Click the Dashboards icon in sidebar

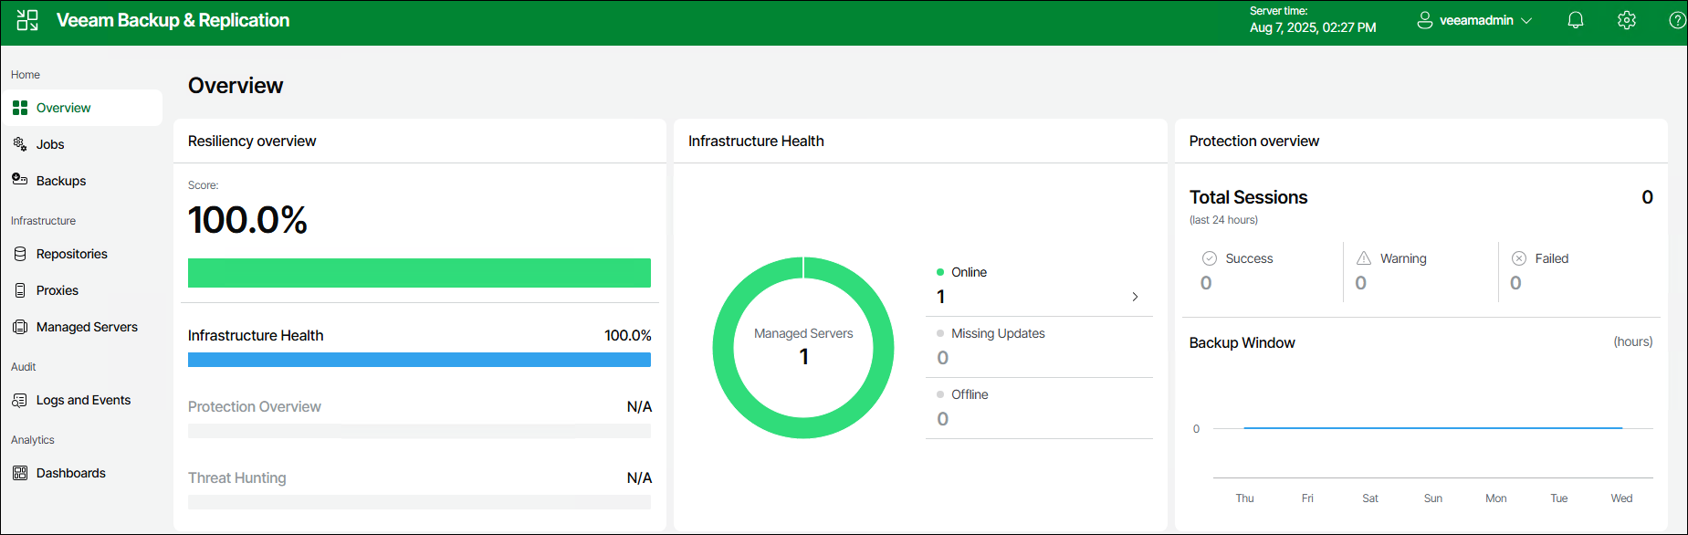pos(20,473)
